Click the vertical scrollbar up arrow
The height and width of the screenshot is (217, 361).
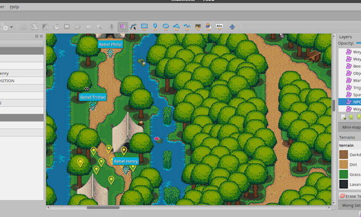[x=333, y=36]
